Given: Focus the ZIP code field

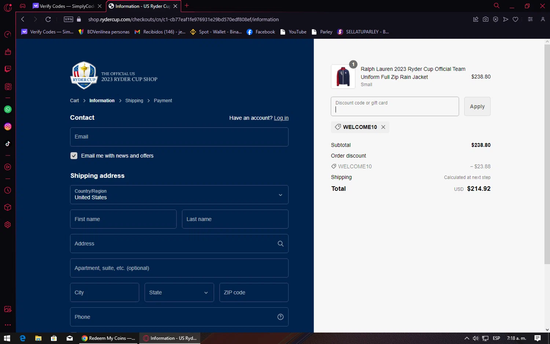Looking at the screenshot, I should click(254, 292).
